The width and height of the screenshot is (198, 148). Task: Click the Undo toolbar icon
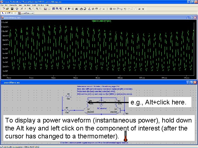click(x=125, y=9)
